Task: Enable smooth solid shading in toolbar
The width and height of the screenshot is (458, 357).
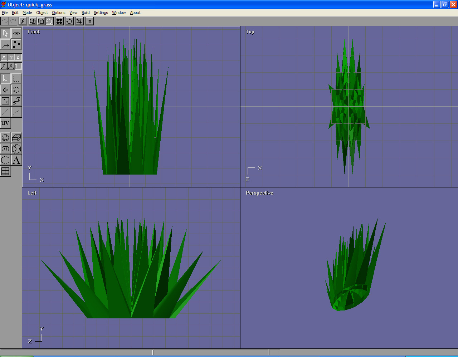Action: point(49,21)
